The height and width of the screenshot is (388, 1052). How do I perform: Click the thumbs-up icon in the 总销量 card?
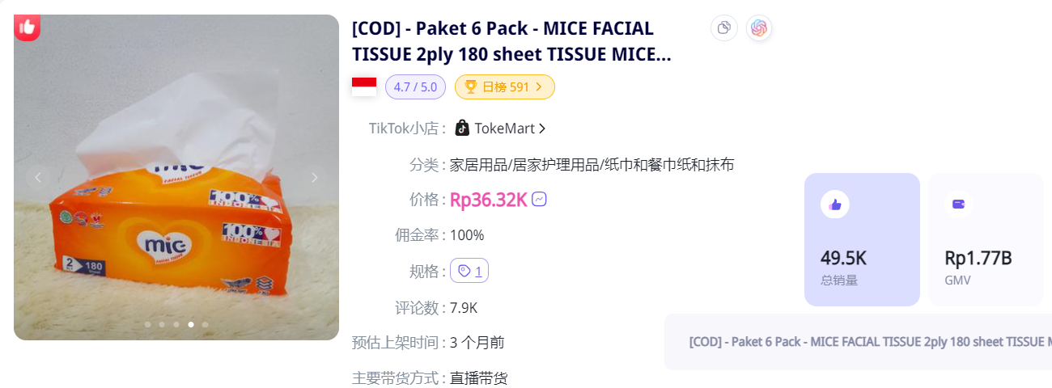(x=835, y=204)
